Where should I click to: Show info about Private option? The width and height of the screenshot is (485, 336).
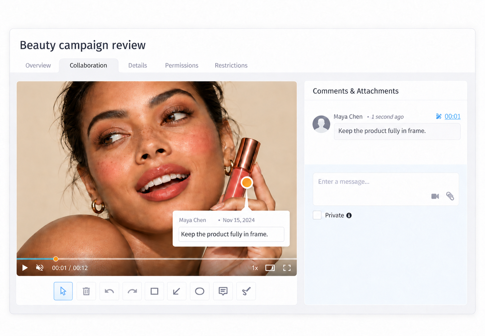pyautogui.click(x=349, y=215)
